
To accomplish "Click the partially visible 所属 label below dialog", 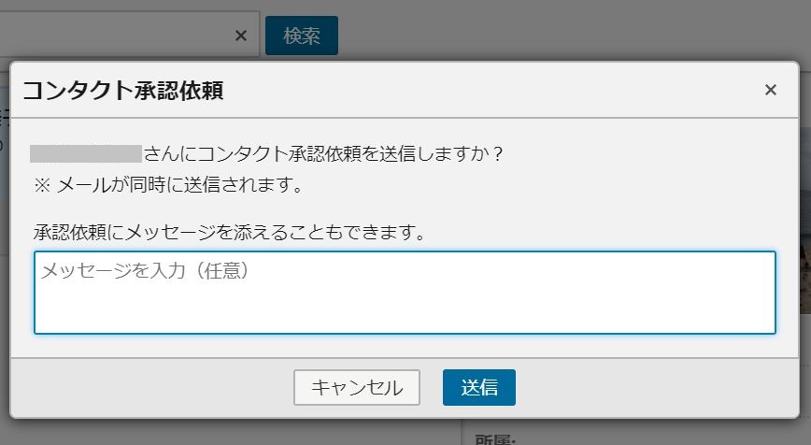I will [x=495, y=439].
